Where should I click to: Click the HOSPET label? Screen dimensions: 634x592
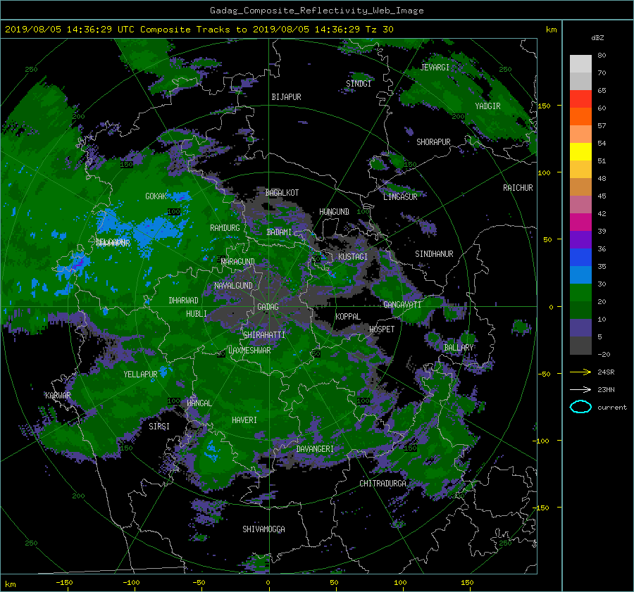click(382, 329)
